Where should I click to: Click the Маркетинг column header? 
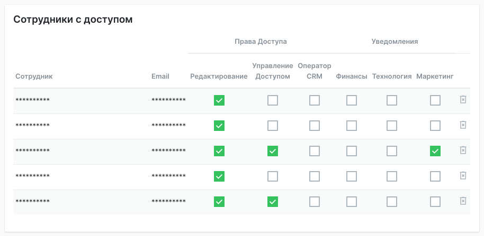435,77
